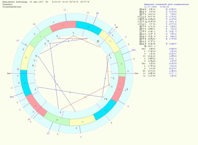Click the Part of Fortune symbol in chart
Screen dimensions: 198x145
(x=98, y=41)
